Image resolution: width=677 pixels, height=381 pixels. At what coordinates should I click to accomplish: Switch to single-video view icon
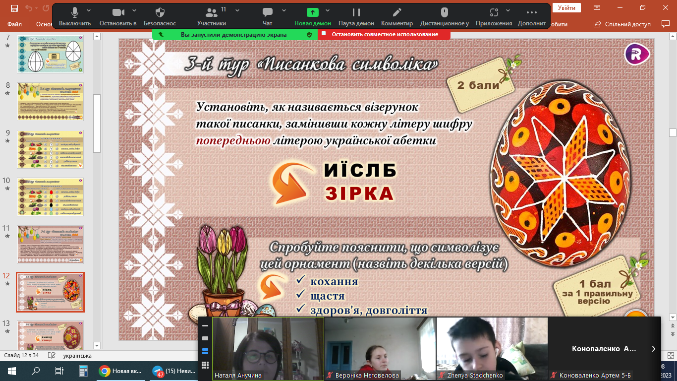click(x=205, y=338)
